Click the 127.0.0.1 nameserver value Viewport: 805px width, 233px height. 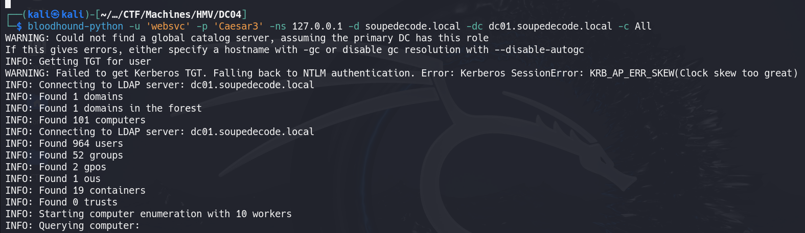click(317, 26)
